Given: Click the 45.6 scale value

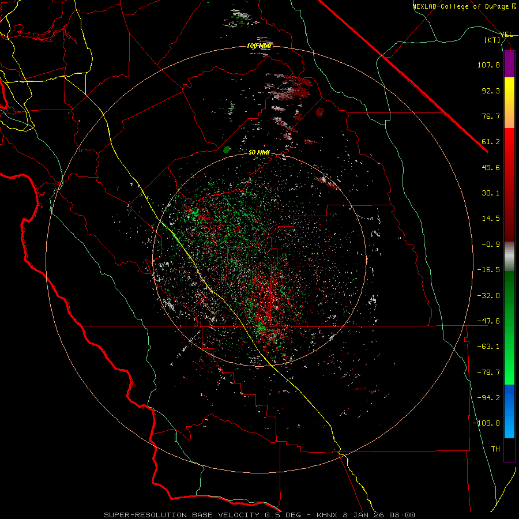Looking at the screenshot, I should (x=491, y=167).
